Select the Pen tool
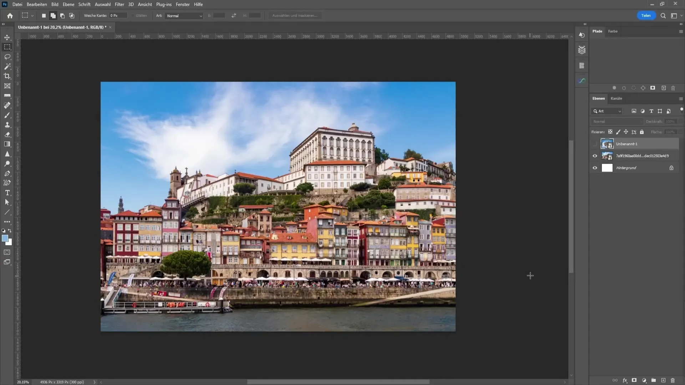 tap(7, 173)
